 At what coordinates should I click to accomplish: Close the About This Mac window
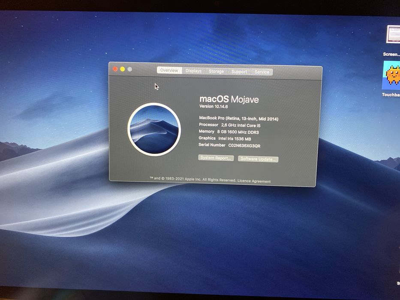[115, 69]
